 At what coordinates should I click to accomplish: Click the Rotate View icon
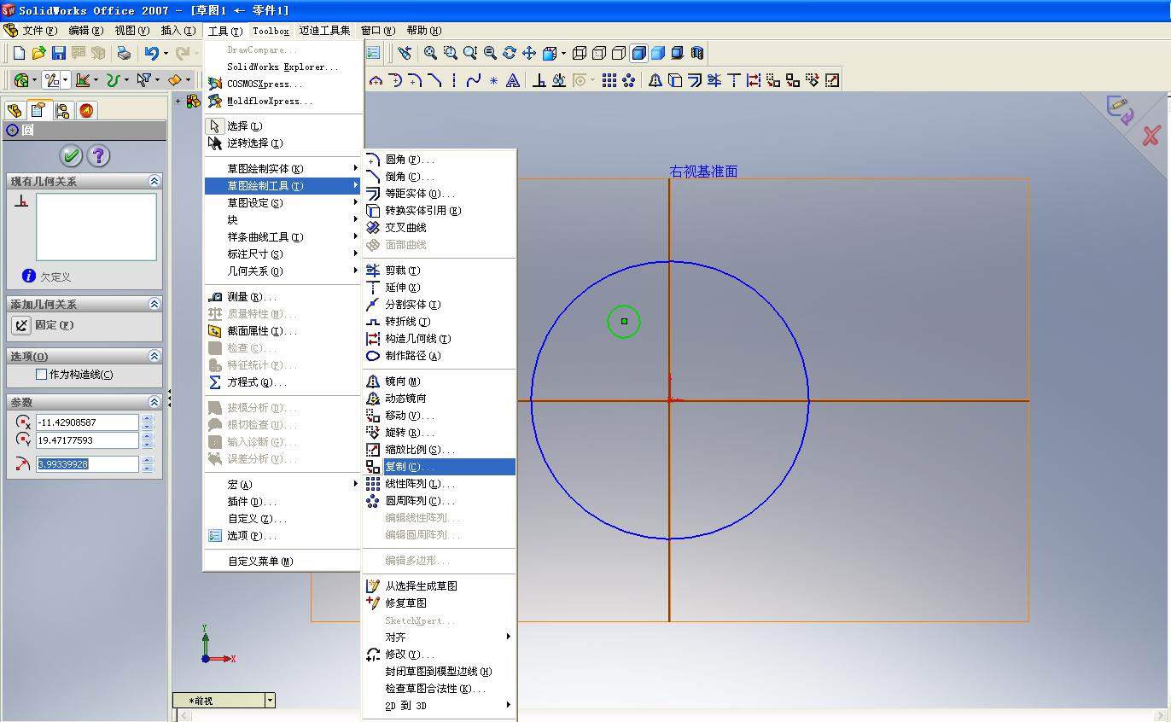tap(510, 53)
